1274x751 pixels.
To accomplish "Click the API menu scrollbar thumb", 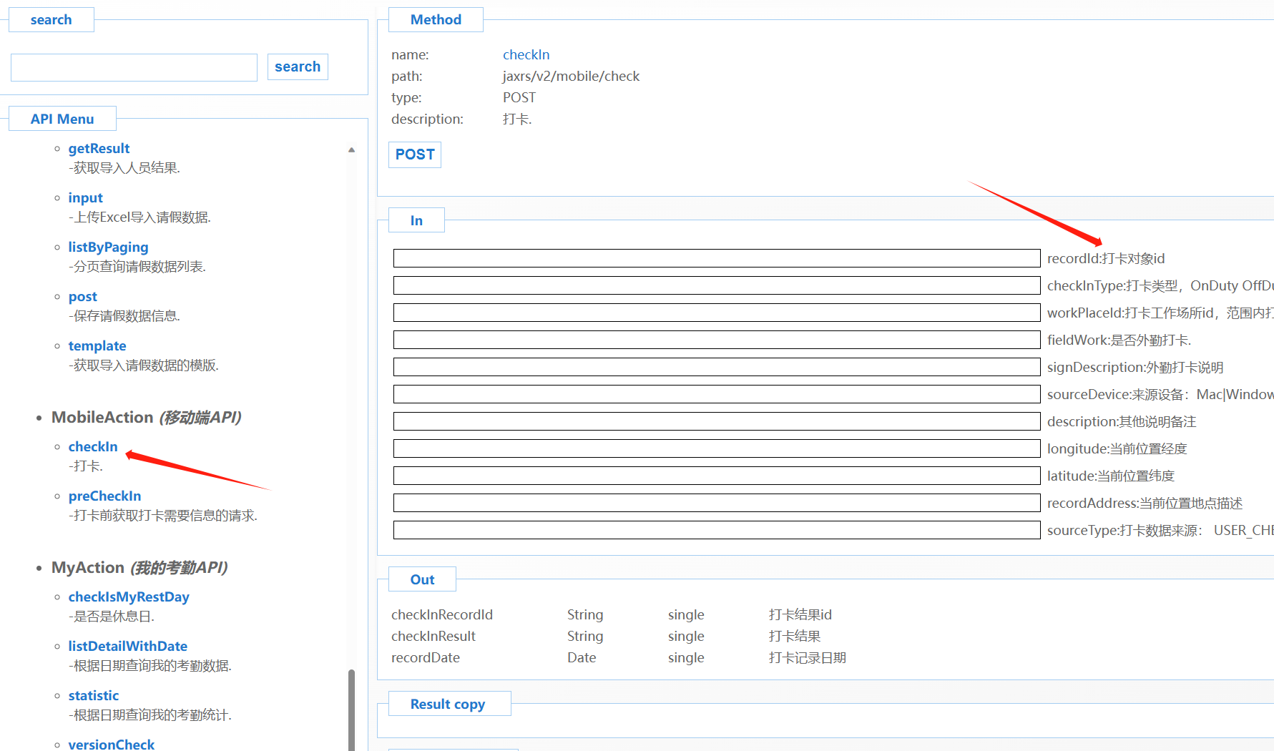I will tap(351, 708).
